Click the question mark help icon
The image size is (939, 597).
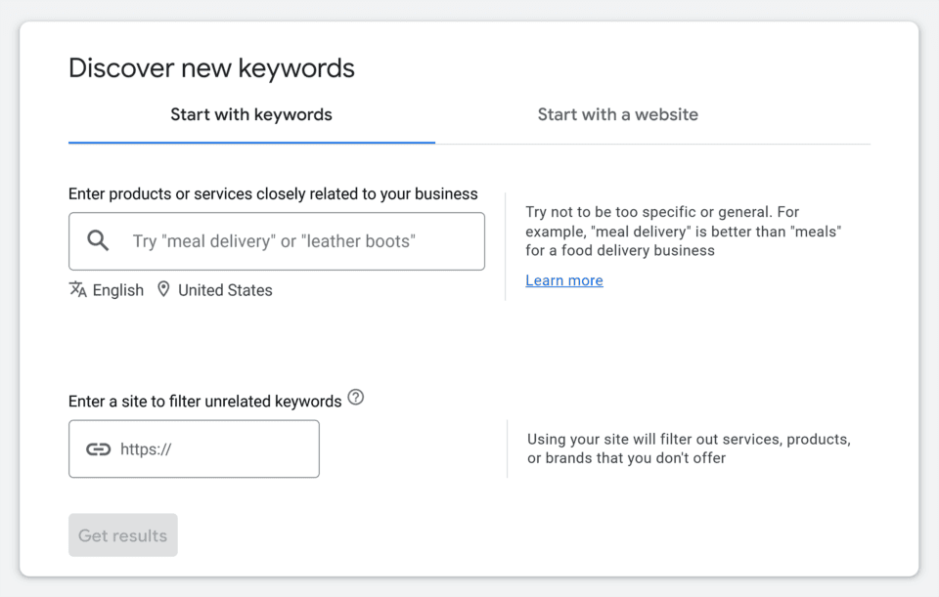click(x=356, y=398)
